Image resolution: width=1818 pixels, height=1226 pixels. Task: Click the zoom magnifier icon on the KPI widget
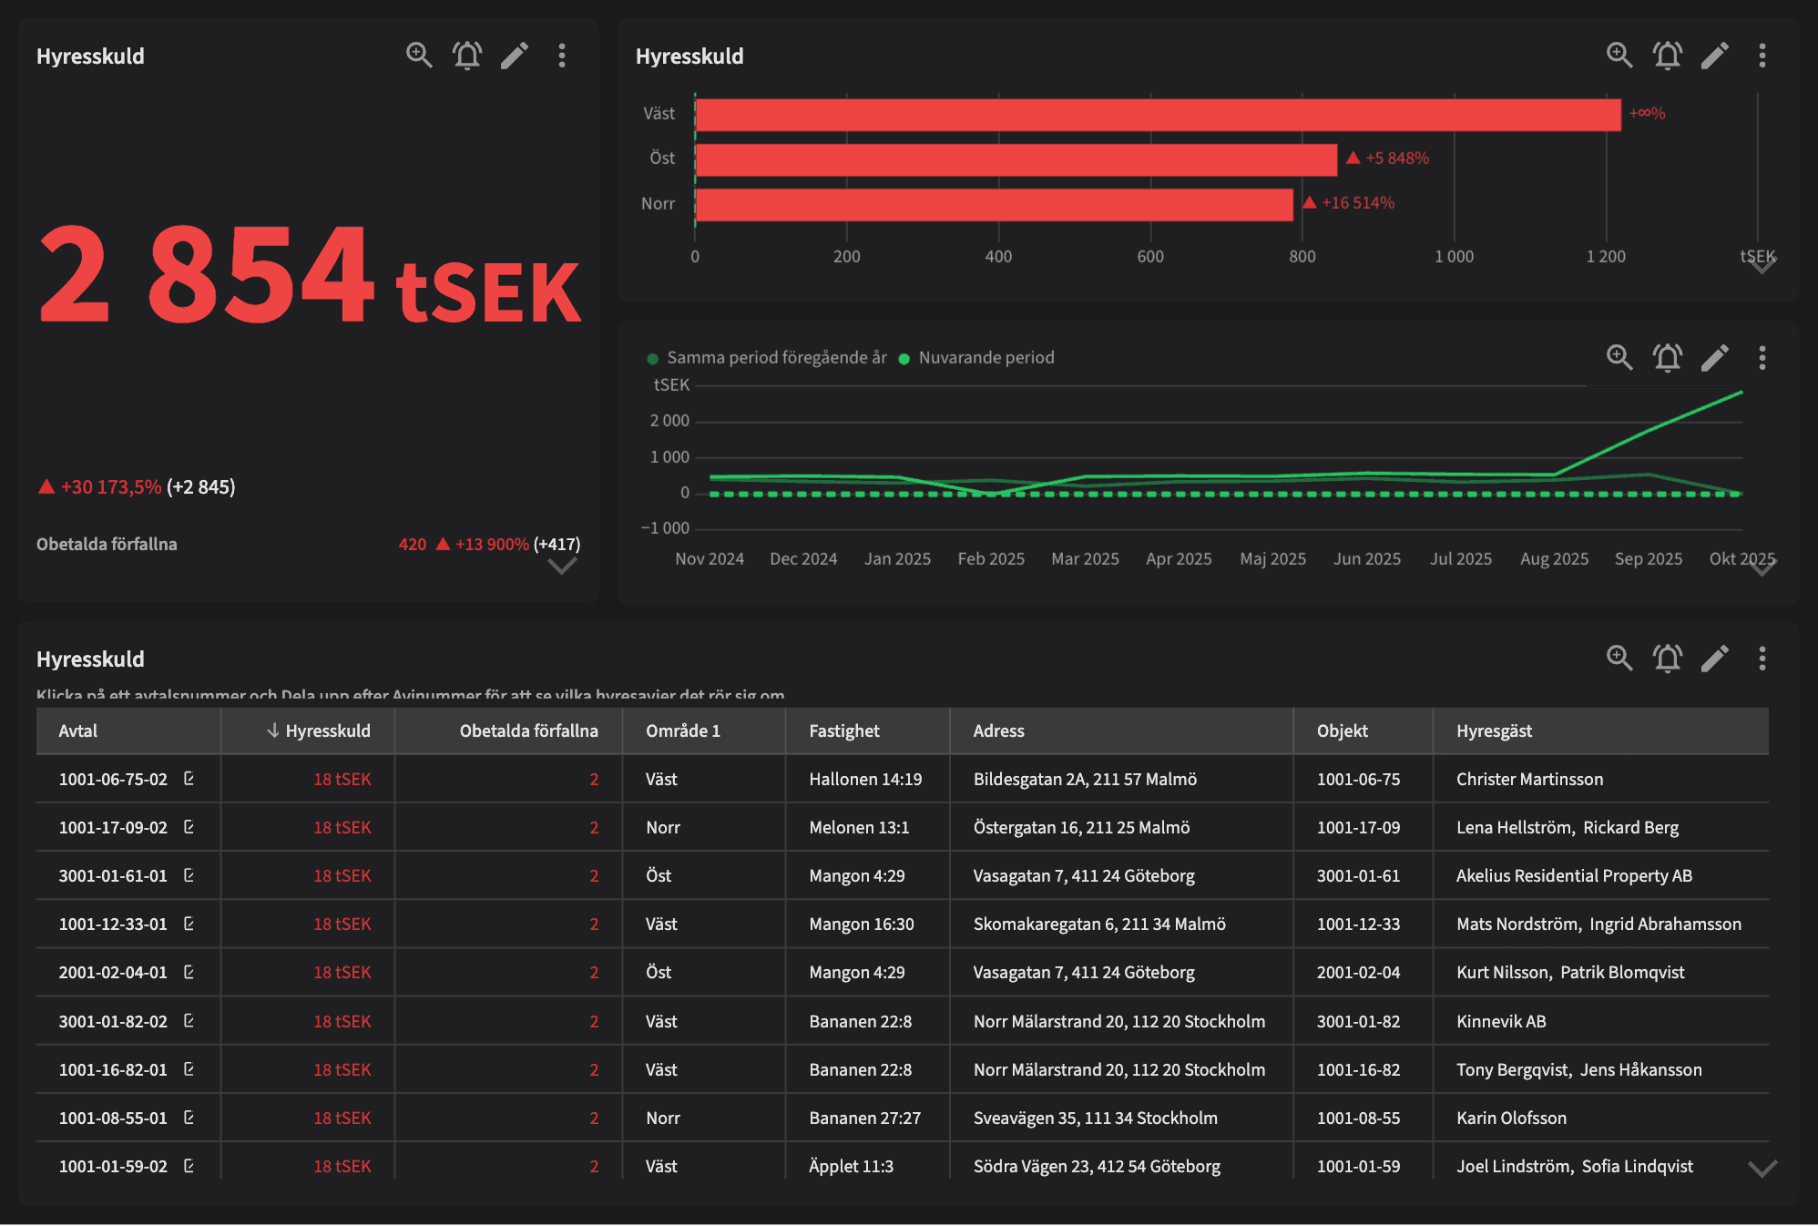point(420,56)
